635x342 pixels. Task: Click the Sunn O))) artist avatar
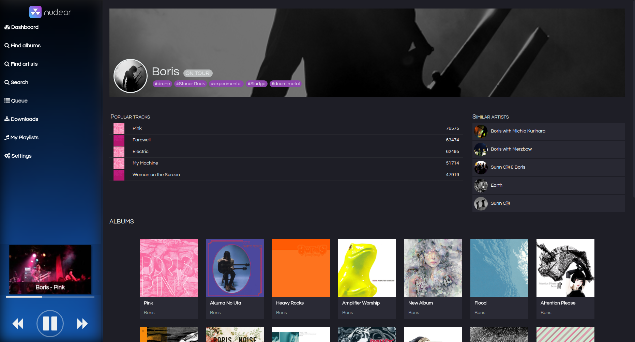[481, 204]
